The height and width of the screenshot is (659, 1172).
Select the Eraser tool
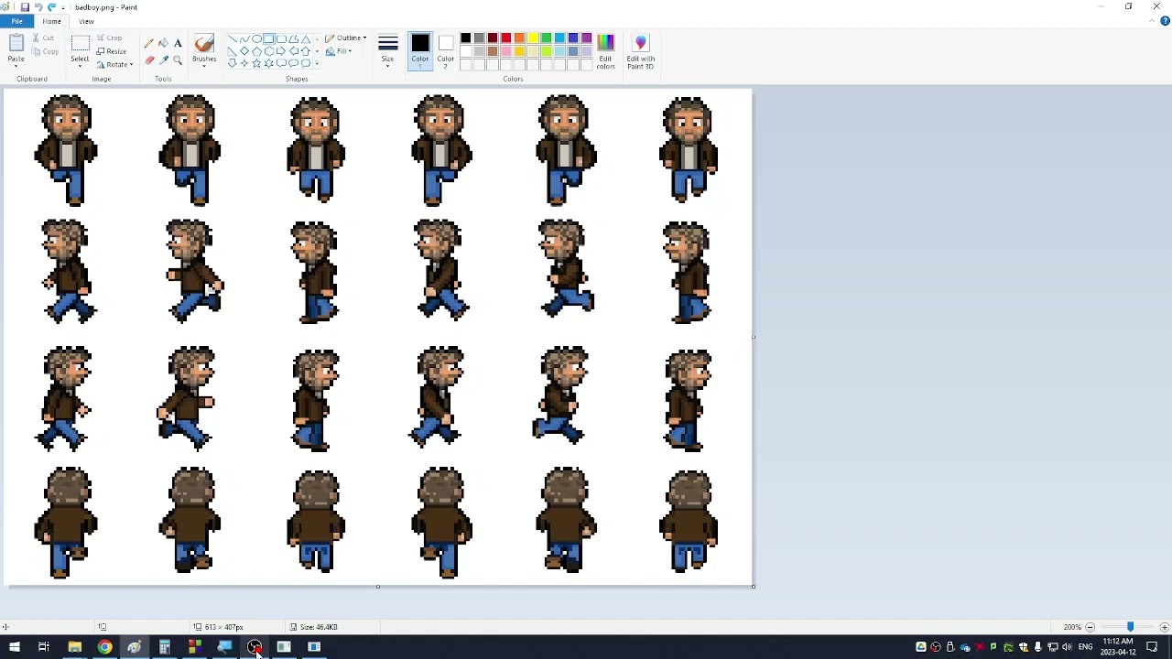[149, 60]
